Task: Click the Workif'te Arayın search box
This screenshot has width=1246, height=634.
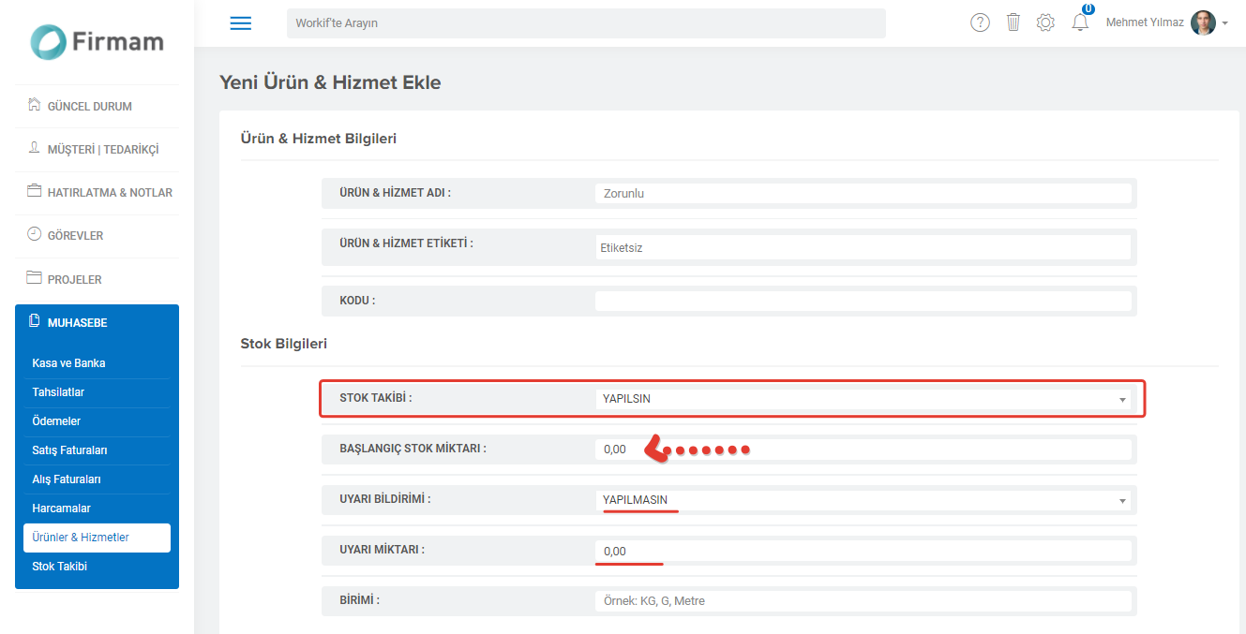Action: tap(586, 23)
